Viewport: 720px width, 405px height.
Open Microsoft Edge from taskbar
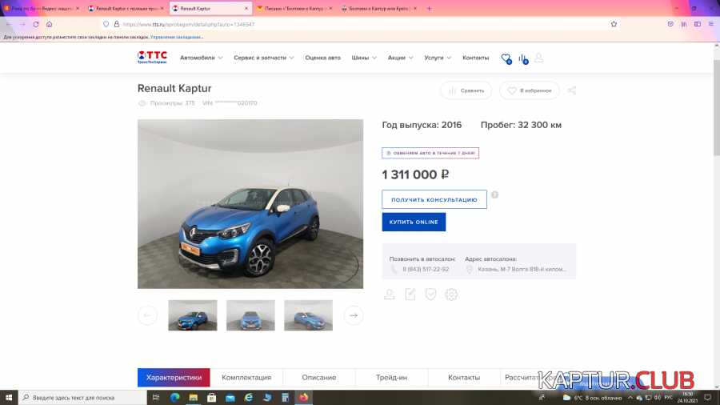pyautogui.click(x=175, y=398)
